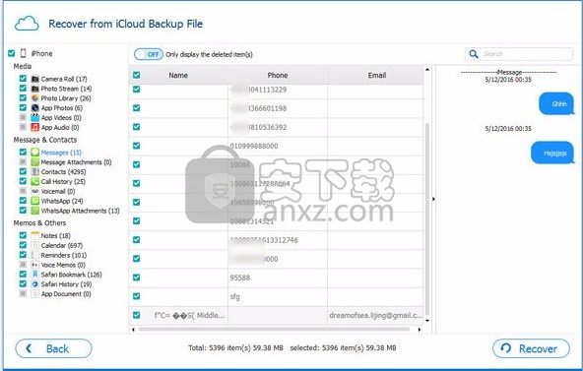This screenshot has width=583, height=371.
Task: Click the Safari History compass icon
Action: pyautogui.click(x=34, y=283)
